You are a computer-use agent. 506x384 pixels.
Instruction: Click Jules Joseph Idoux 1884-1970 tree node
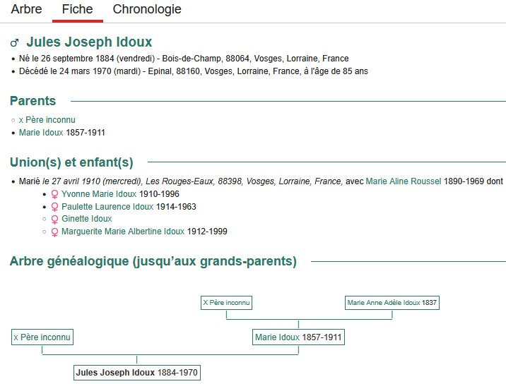click(x=136, y=373)
